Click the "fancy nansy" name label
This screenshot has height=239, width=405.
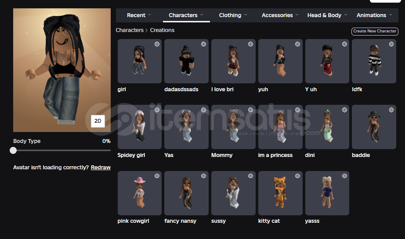[180, 221]
